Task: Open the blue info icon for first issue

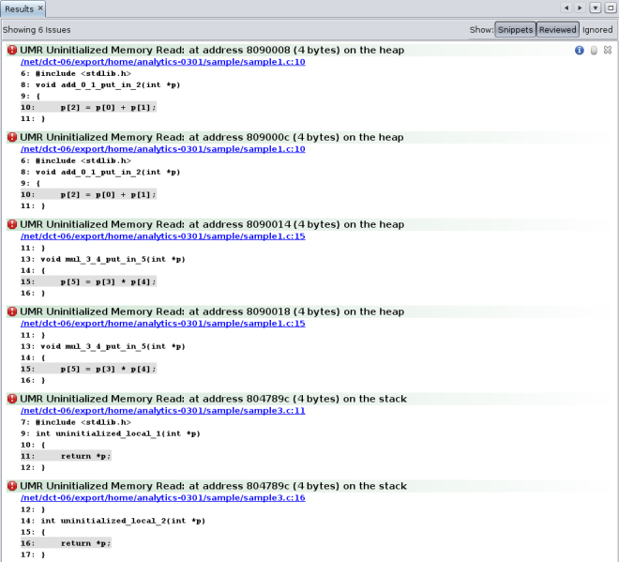Action: tap(579, 50)
